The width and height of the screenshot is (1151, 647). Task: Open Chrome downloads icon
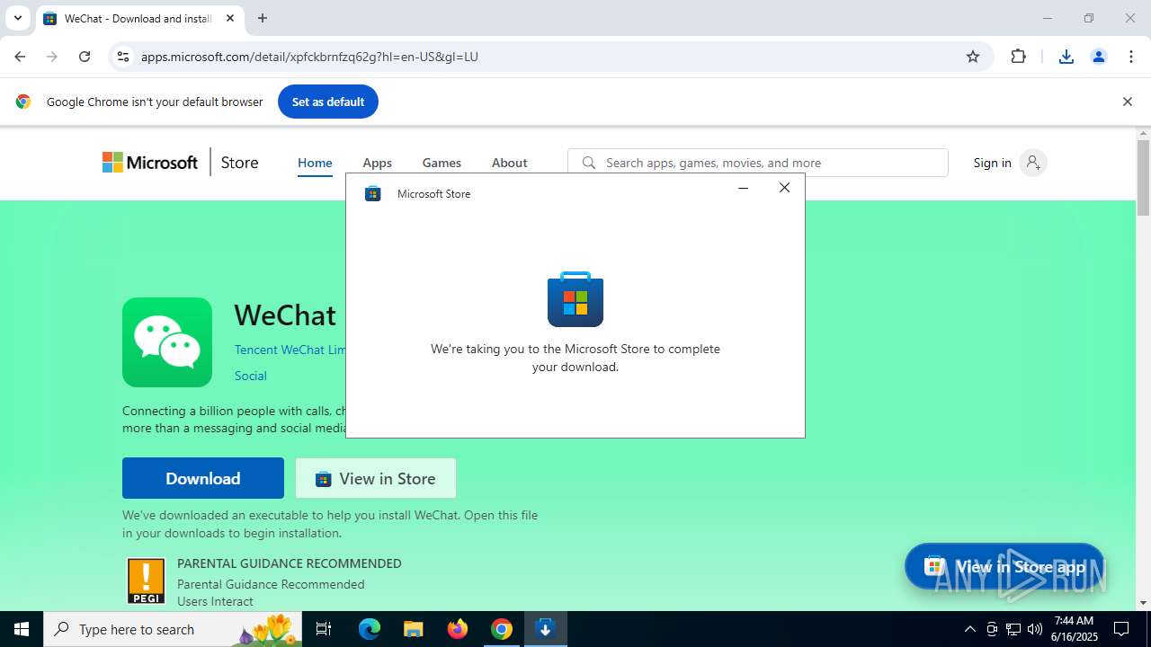1066,57
